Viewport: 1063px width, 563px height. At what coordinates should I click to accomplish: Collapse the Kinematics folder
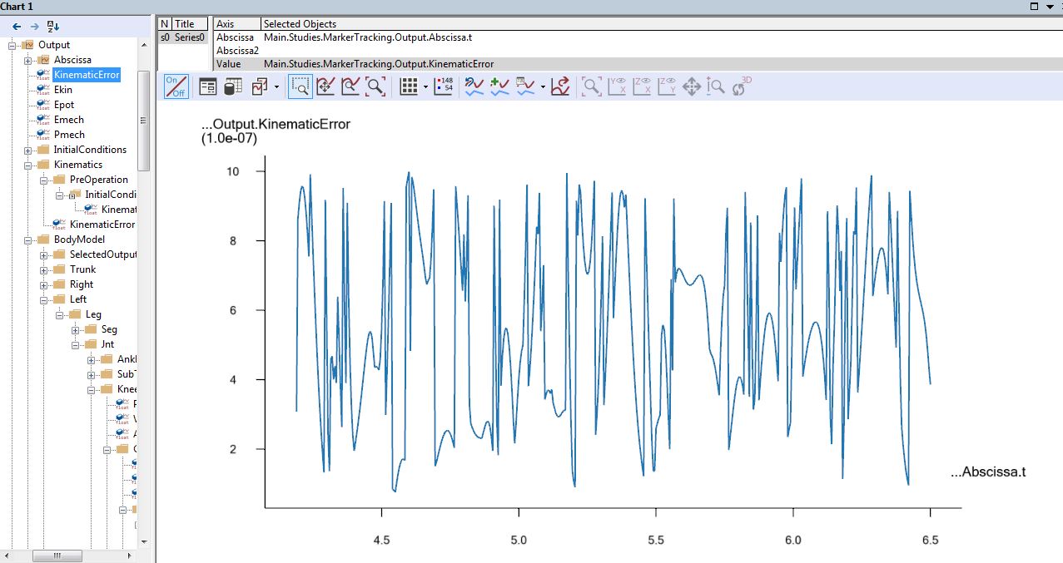click(27, 165)
